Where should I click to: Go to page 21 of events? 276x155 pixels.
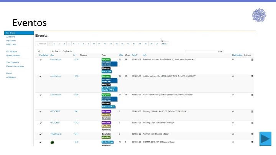pos(157,44)
